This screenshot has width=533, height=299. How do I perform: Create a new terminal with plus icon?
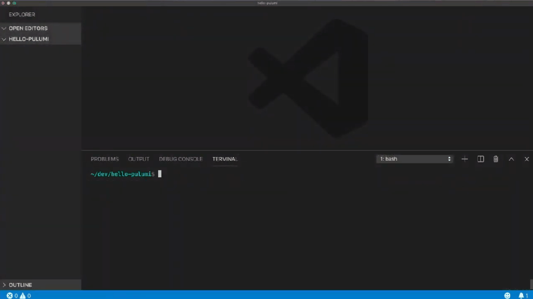[x=465, y=159]
